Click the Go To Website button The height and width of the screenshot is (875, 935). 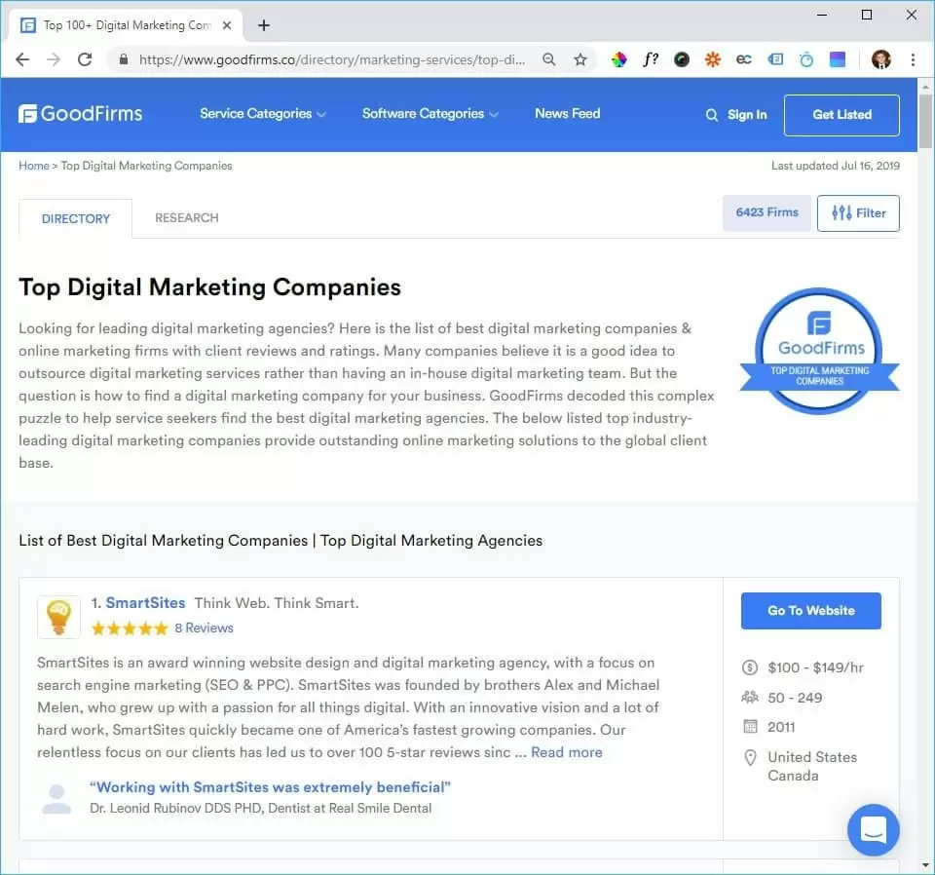click(x=810, y=611)
